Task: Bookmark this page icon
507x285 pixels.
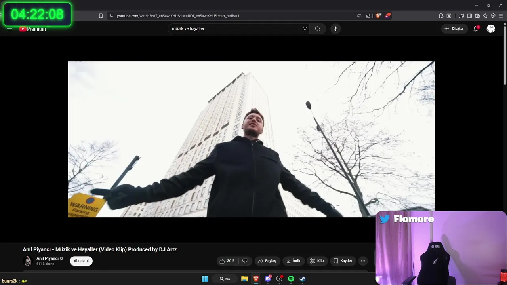Action: pyautogui.click(x=101, y=16)
